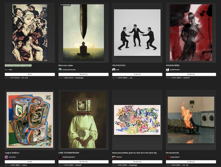Open the Mind over matter artwork image
The image size is (221, 167).
click(84, 33)
